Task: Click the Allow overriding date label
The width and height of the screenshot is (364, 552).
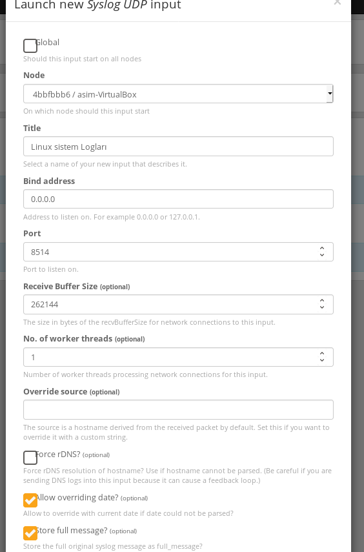Action: (77, 497)
